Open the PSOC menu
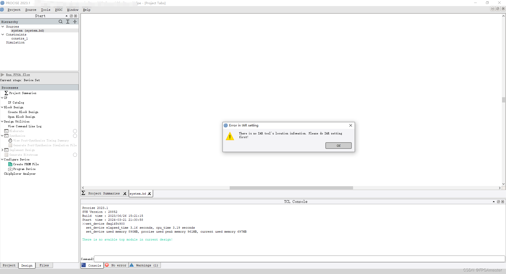Viewport: 506px width, 274px height. pos(59,10)
